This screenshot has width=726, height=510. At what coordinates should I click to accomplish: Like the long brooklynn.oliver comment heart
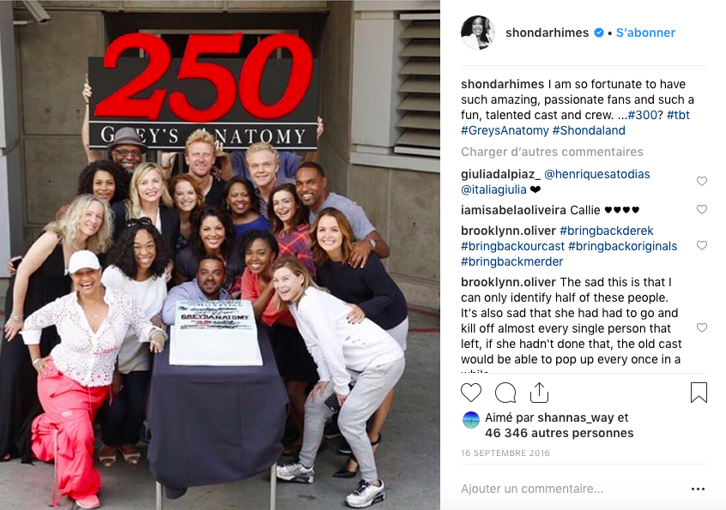[702, 327]
